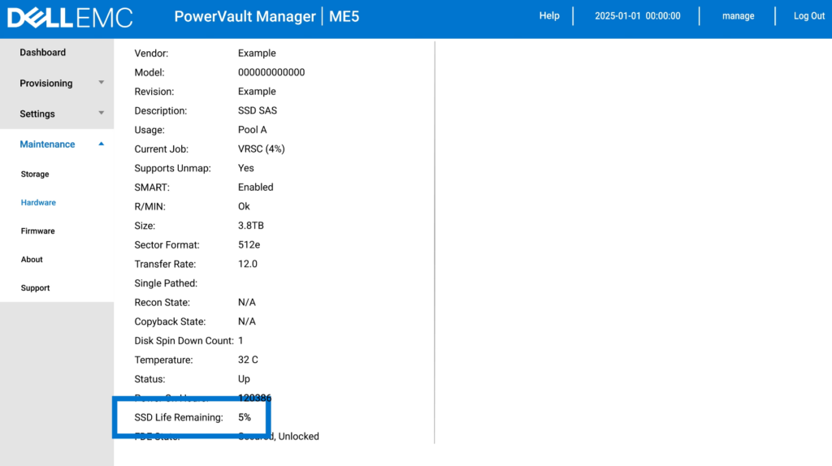Viewport: 832px width, 466px height.
Task: Click the PowerVault Manager title
Action: click(244, 17)
